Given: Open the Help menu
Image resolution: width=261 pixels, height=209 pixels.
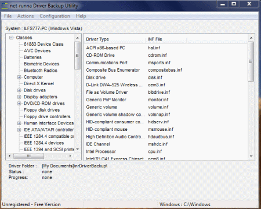Looking at the screenshot, I should pyautogui.click(x=81, y=16).
